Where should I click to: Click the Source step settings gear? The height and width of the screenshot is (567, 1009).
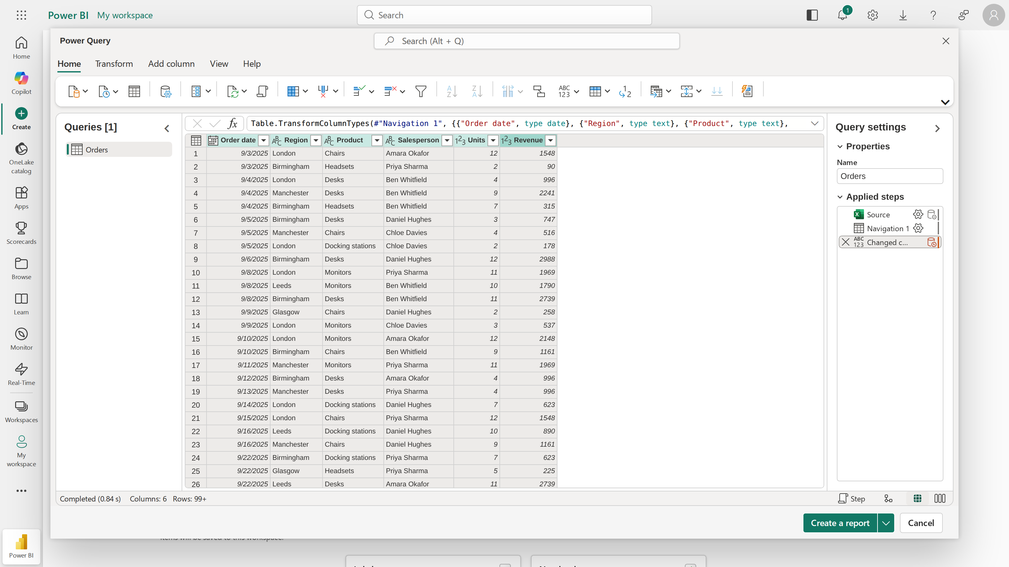click(918, 215)
